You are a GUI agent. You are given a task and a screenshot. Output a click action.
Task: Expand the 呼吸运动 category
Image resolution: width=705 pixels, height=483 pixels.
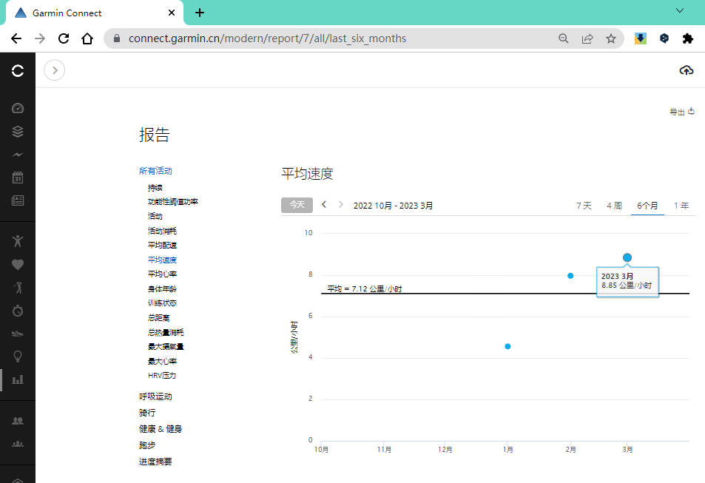click(x=155, y=396)
